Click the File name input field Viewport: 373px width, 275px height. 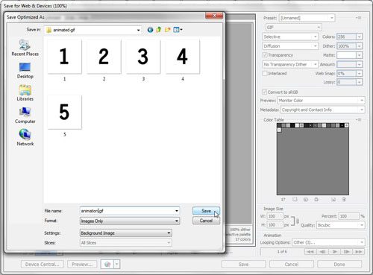pos(130,211)
